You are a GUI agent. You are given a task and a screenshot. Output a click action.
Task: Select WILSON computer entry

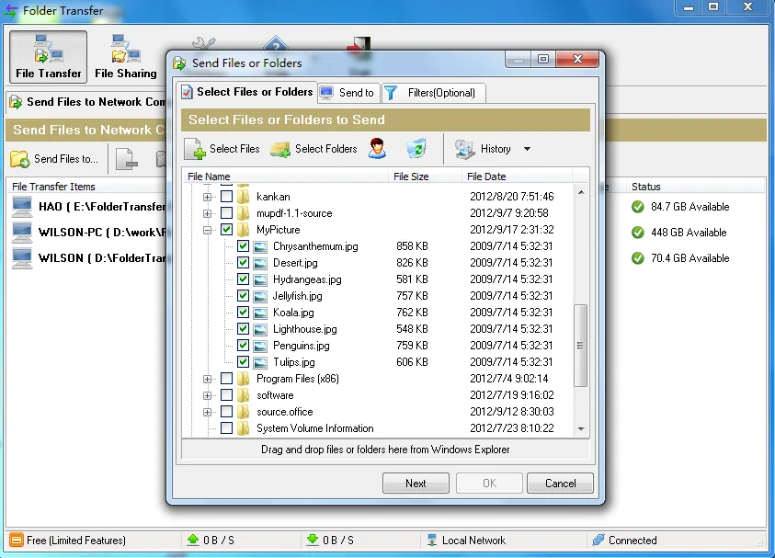(x=89, y=258)
